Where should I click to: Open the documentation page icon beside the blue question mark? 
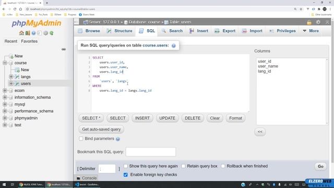(40, 33)
